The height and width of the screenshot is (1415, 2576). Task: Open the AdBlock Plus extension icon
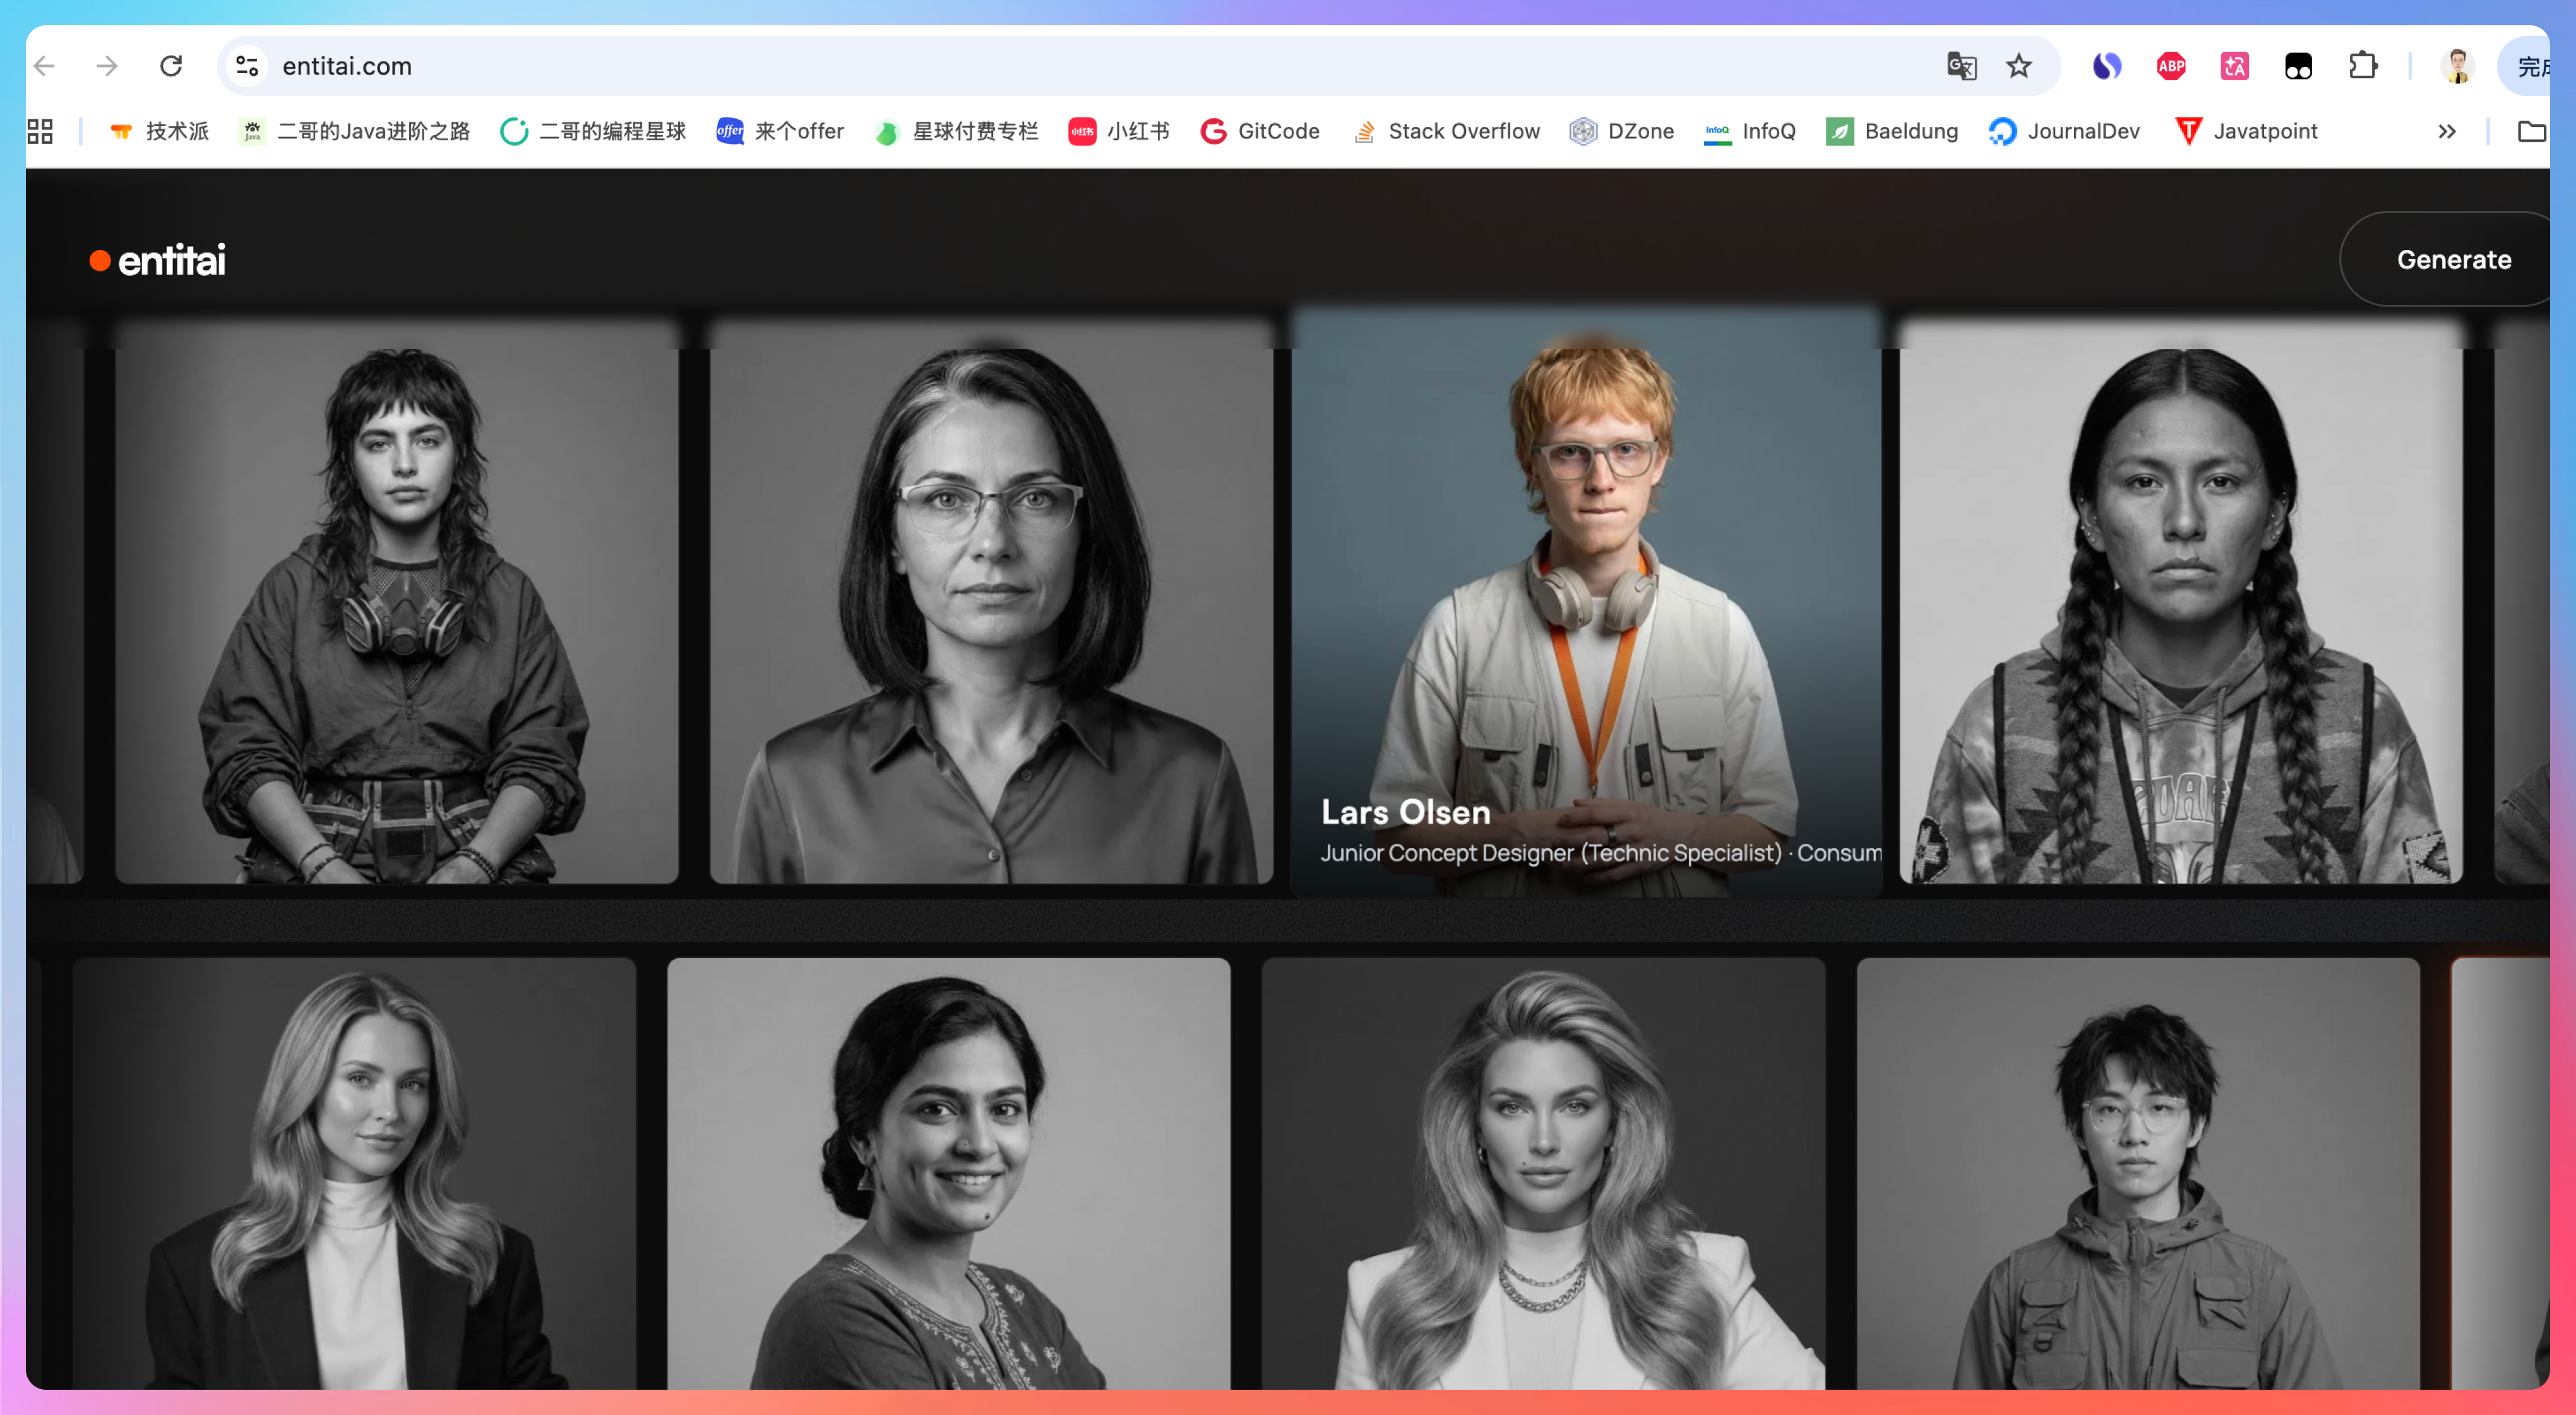[x=2171, y=66]
